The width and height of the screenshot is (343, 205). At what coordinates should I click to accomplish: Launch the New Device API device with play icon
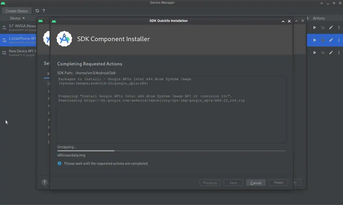tap(315, 53)
